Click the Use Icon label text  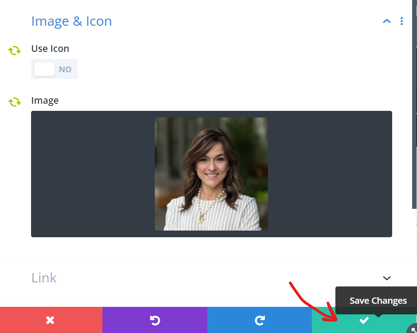coord(50,49)
